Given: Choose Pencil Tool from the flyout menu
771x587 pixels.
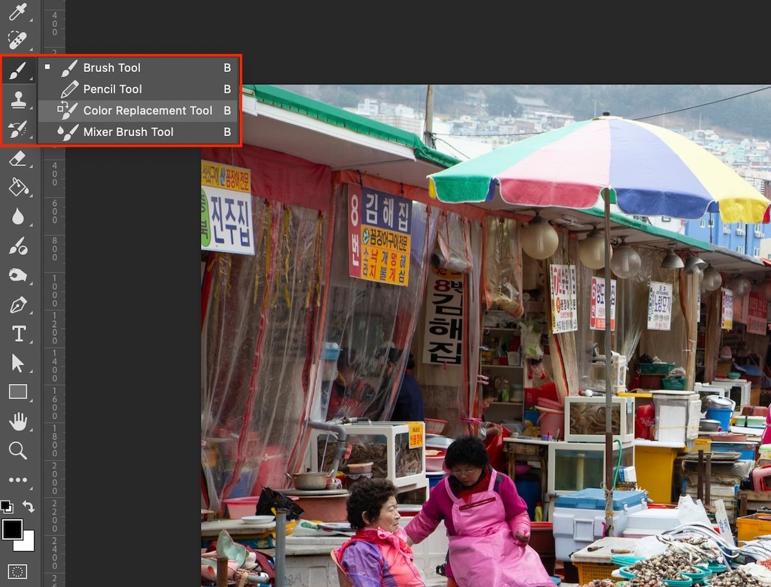Looking at the screenshot, I should [x=113, y=89].
